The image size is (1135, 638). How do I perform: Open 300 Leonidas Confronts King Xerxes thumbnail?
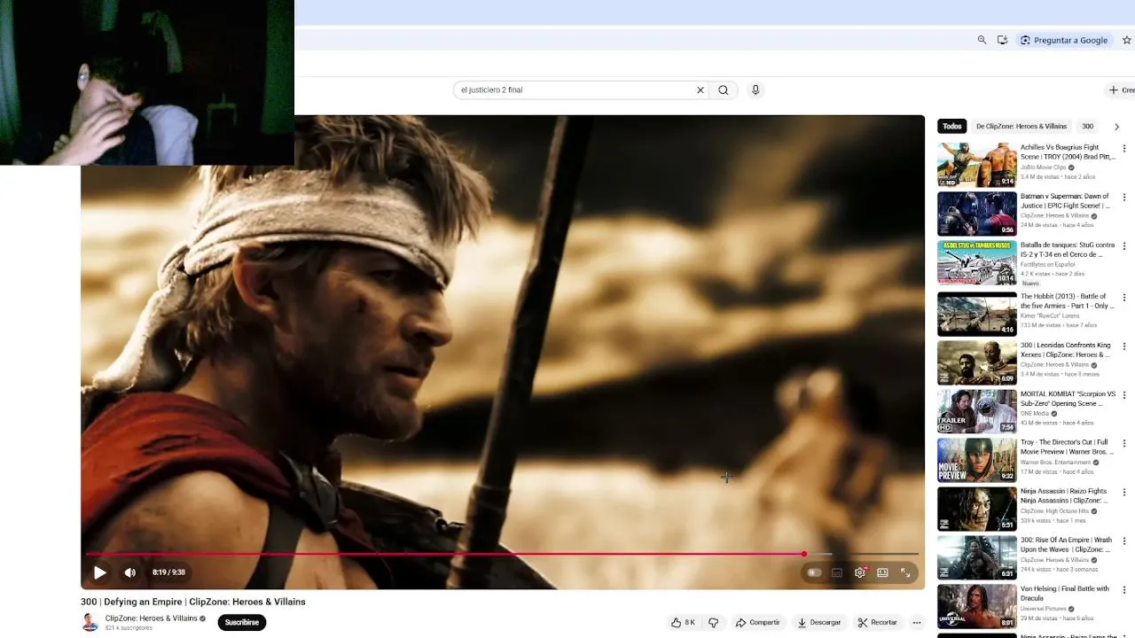pos(977,362)
